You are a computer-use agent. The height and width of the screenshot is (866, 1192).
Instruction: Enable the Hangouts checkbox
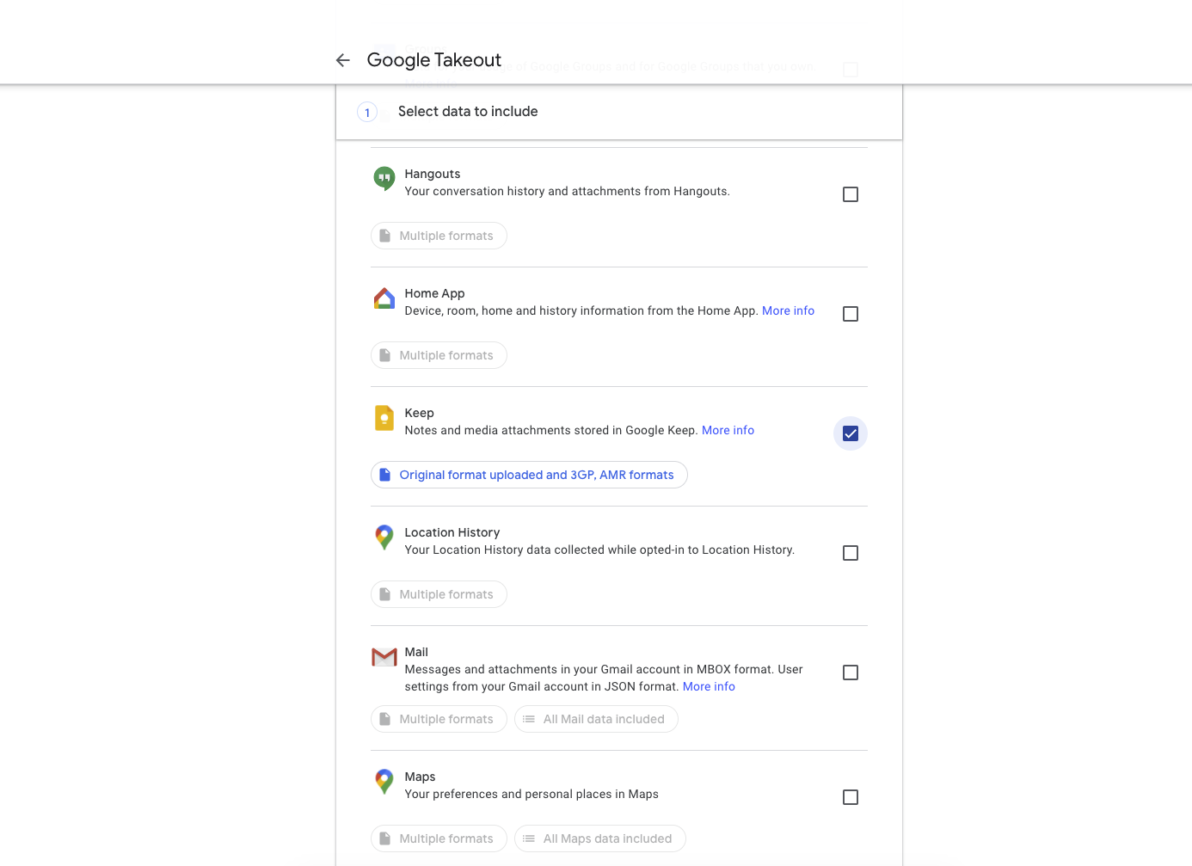(851, 194)
